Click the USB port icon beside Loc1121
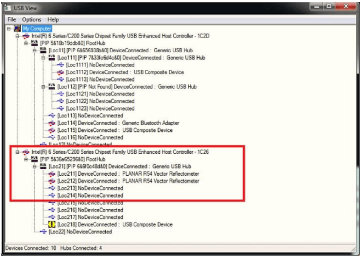 (x=60, y=94)
